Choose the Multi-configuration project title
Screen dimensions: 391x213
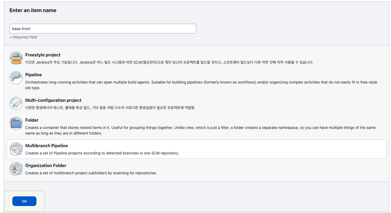(x=53, y=100)
